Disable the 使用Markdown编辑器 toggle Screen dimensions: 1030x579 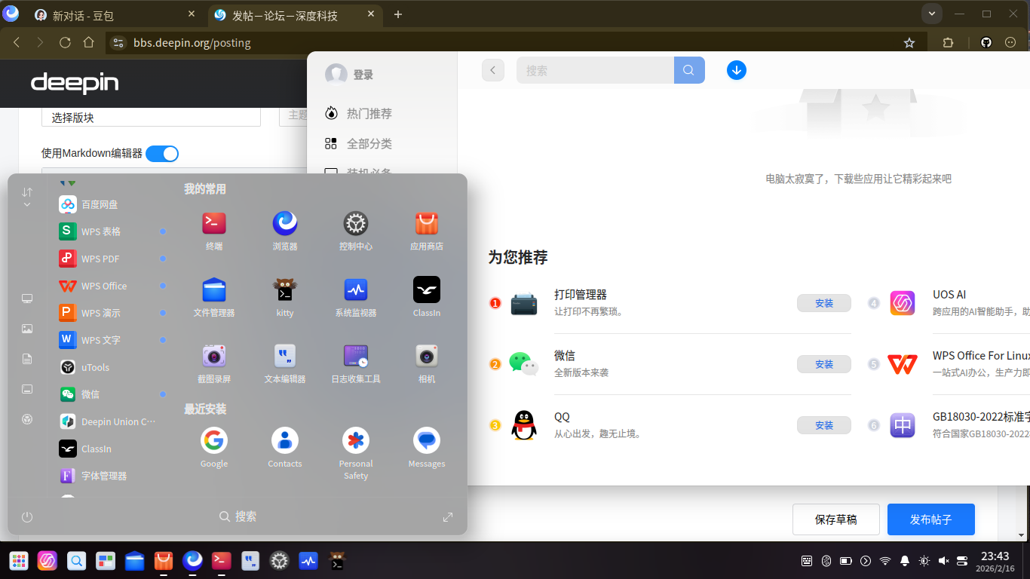[x=161, y=153]
